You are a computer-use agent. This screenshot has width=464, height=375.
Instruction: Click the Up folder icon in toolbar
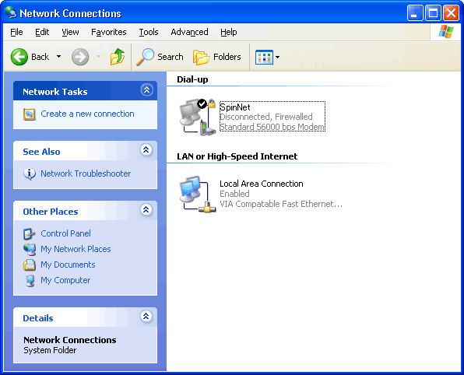[x=118, y=57]
